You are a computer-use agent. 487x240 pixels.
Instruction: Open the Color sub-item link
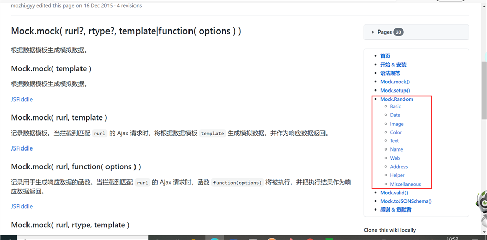[x=396, y=132]
